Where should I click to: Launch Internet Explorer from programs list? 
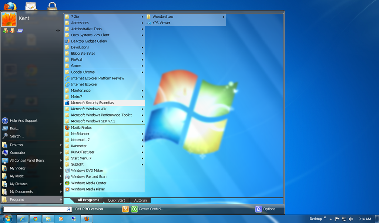click(x=104, y=84)
